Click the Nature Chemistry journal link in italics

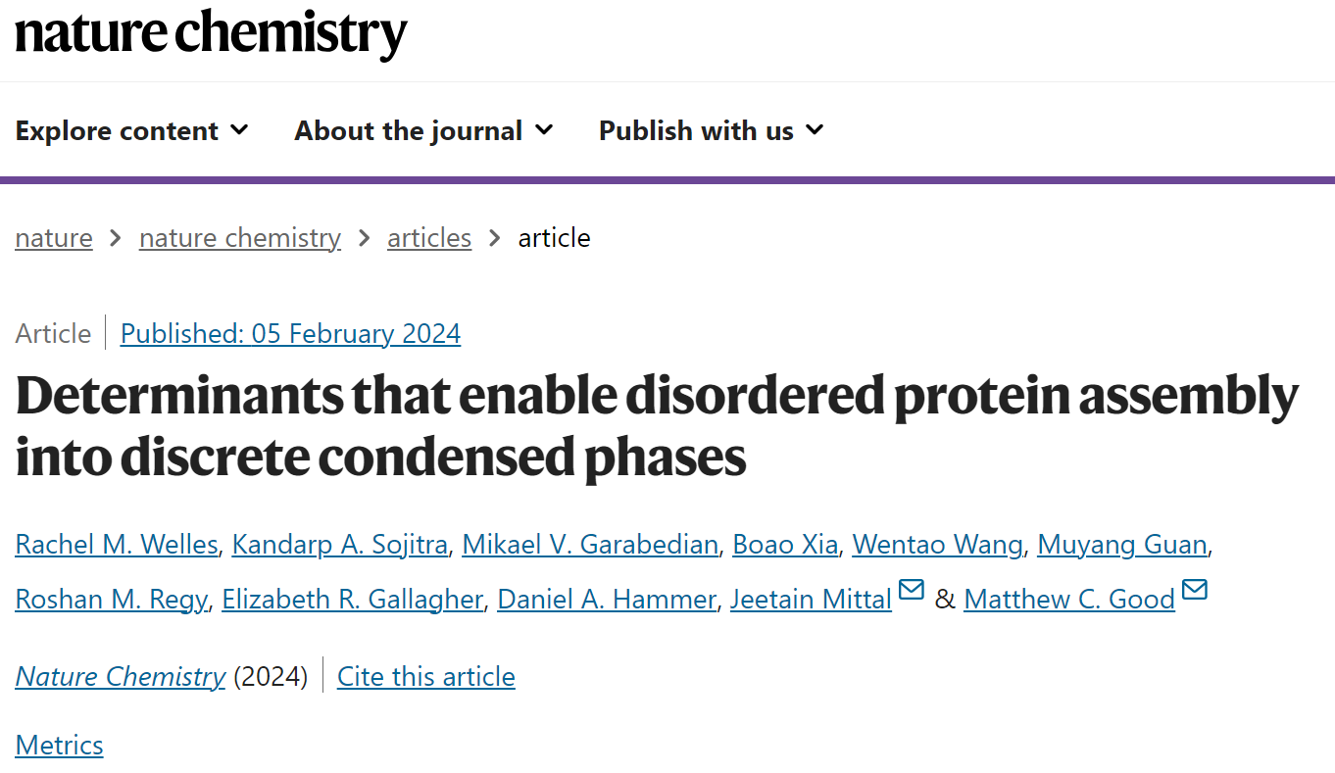[x=121, y=677]
